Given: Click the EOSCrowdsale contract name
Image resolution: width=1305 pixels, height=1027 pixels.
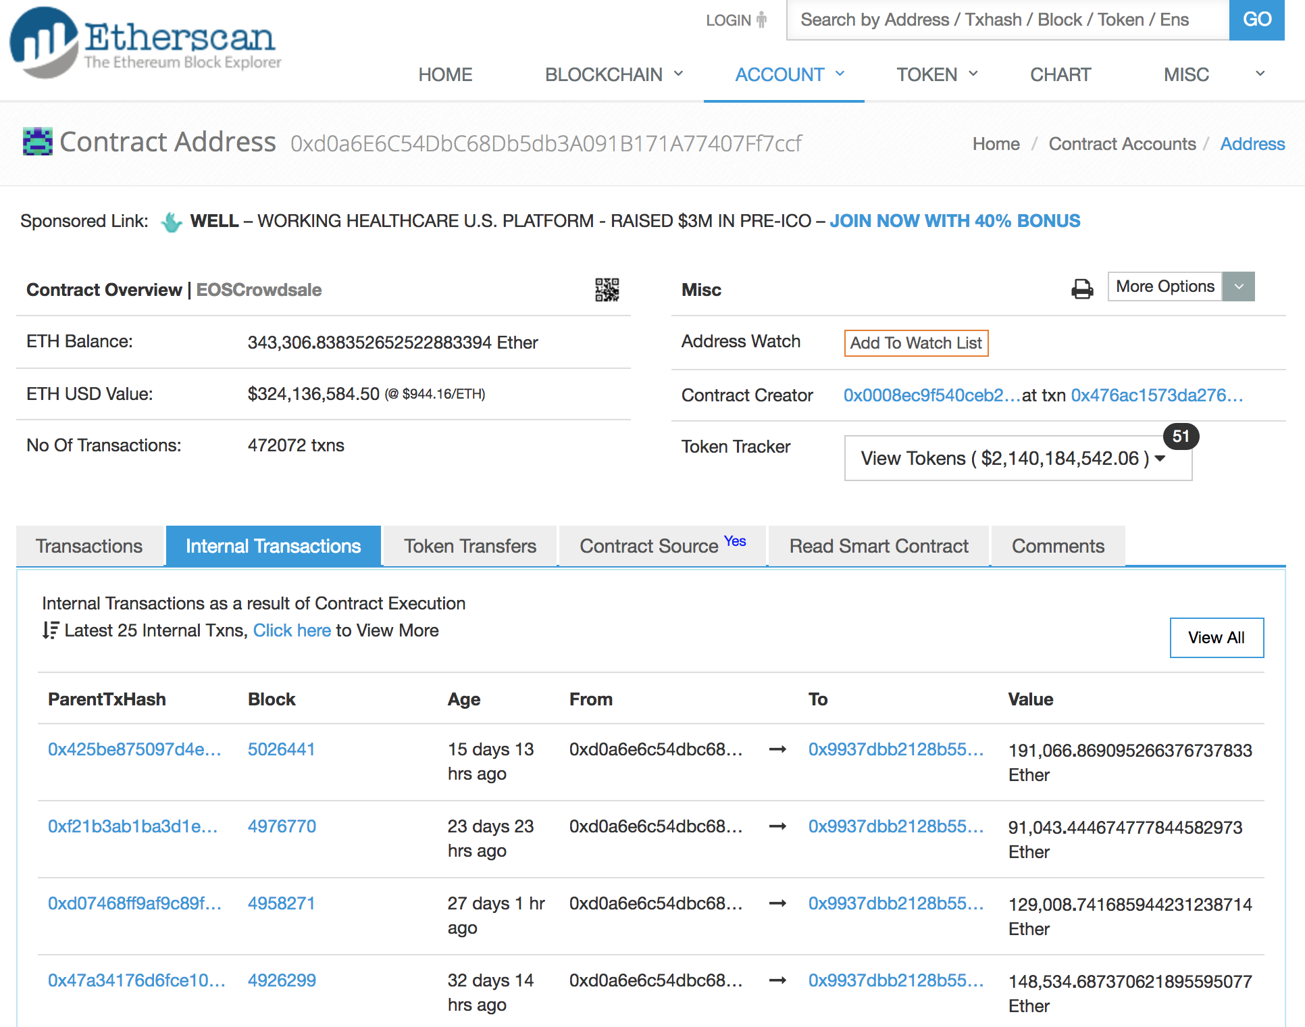Looking at the screenshot, I should 259,290.
